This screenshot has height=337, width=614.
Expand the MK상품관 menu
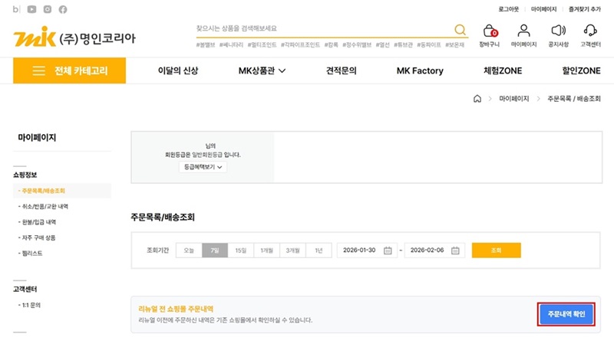[262, 70]
